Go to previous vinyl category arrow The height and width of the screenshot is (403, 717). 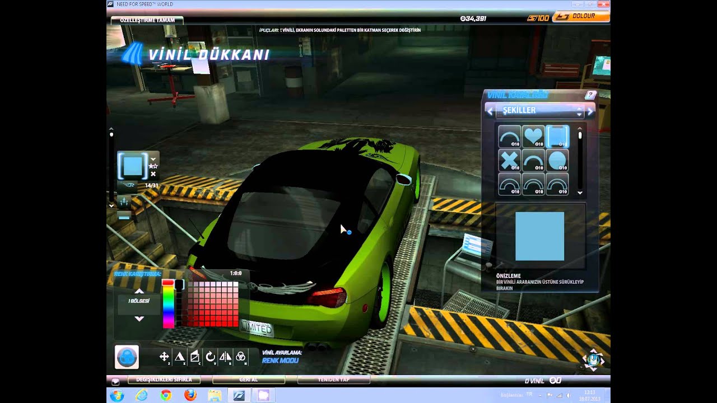(490, 111)
